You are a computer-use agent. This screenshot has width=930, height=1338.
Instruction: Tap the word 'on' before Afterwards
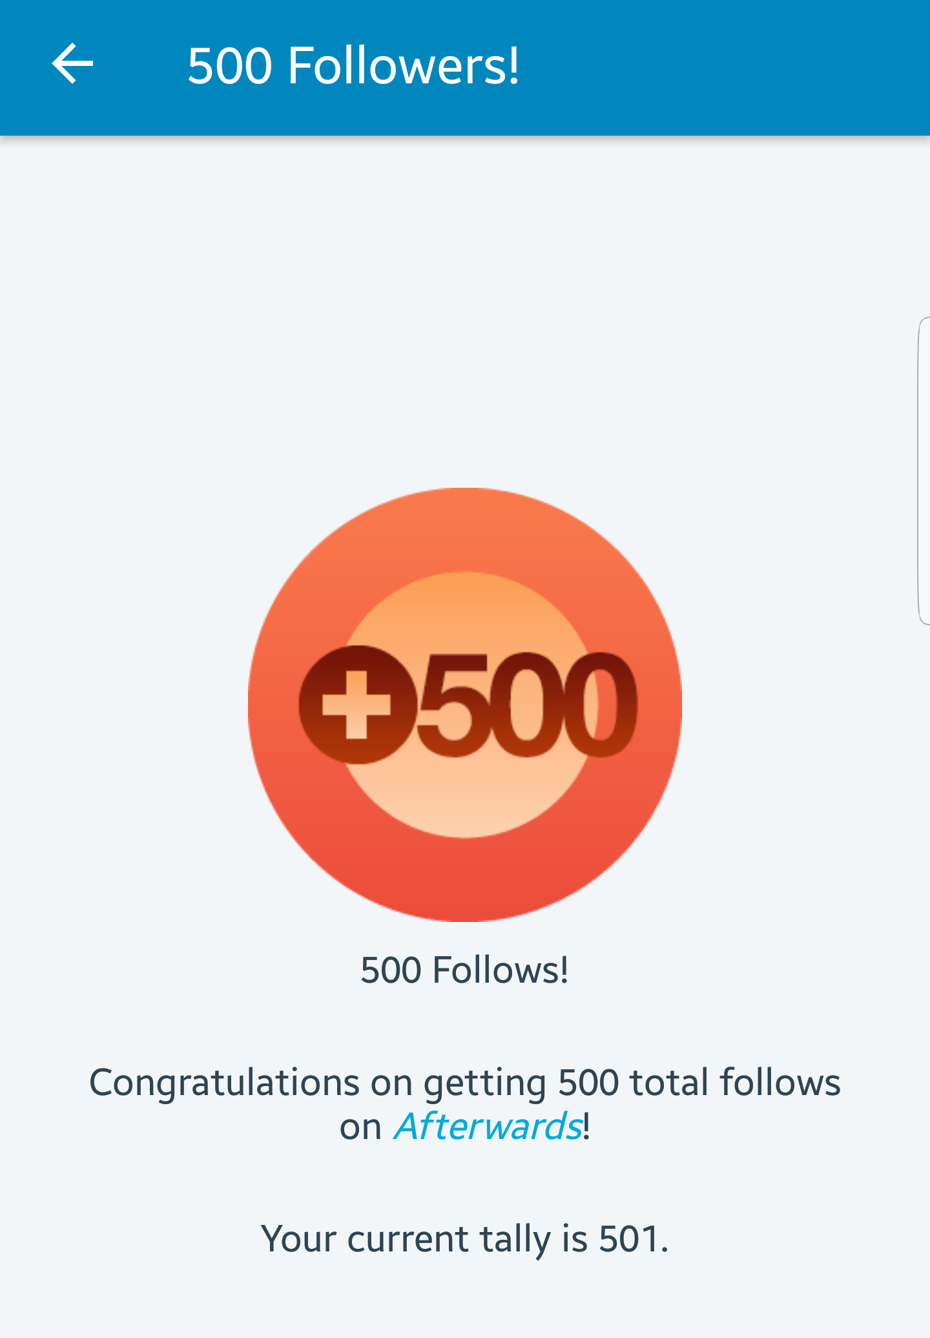point(361,1128)
